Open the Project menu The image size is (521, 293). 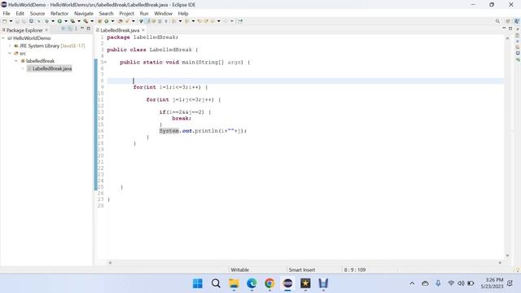pyautogui.click(x=127, y=14)
